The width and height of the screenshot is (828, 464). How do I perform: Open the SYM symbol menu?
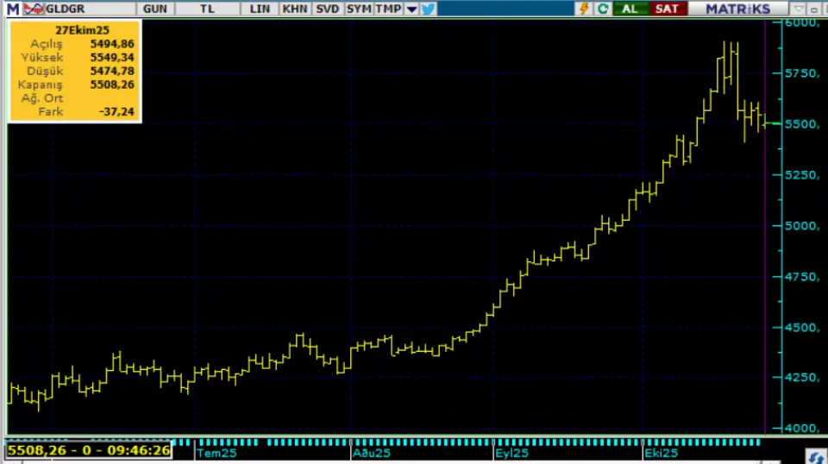[358, 9]
